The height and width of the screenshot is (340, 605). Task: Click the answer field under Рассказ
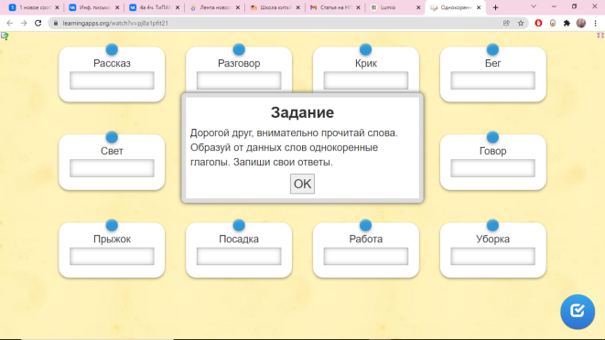(x=112, y=80)
